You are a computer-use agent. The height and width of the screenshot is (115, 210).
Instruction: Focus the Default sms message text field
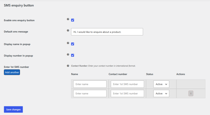(107, 32)
